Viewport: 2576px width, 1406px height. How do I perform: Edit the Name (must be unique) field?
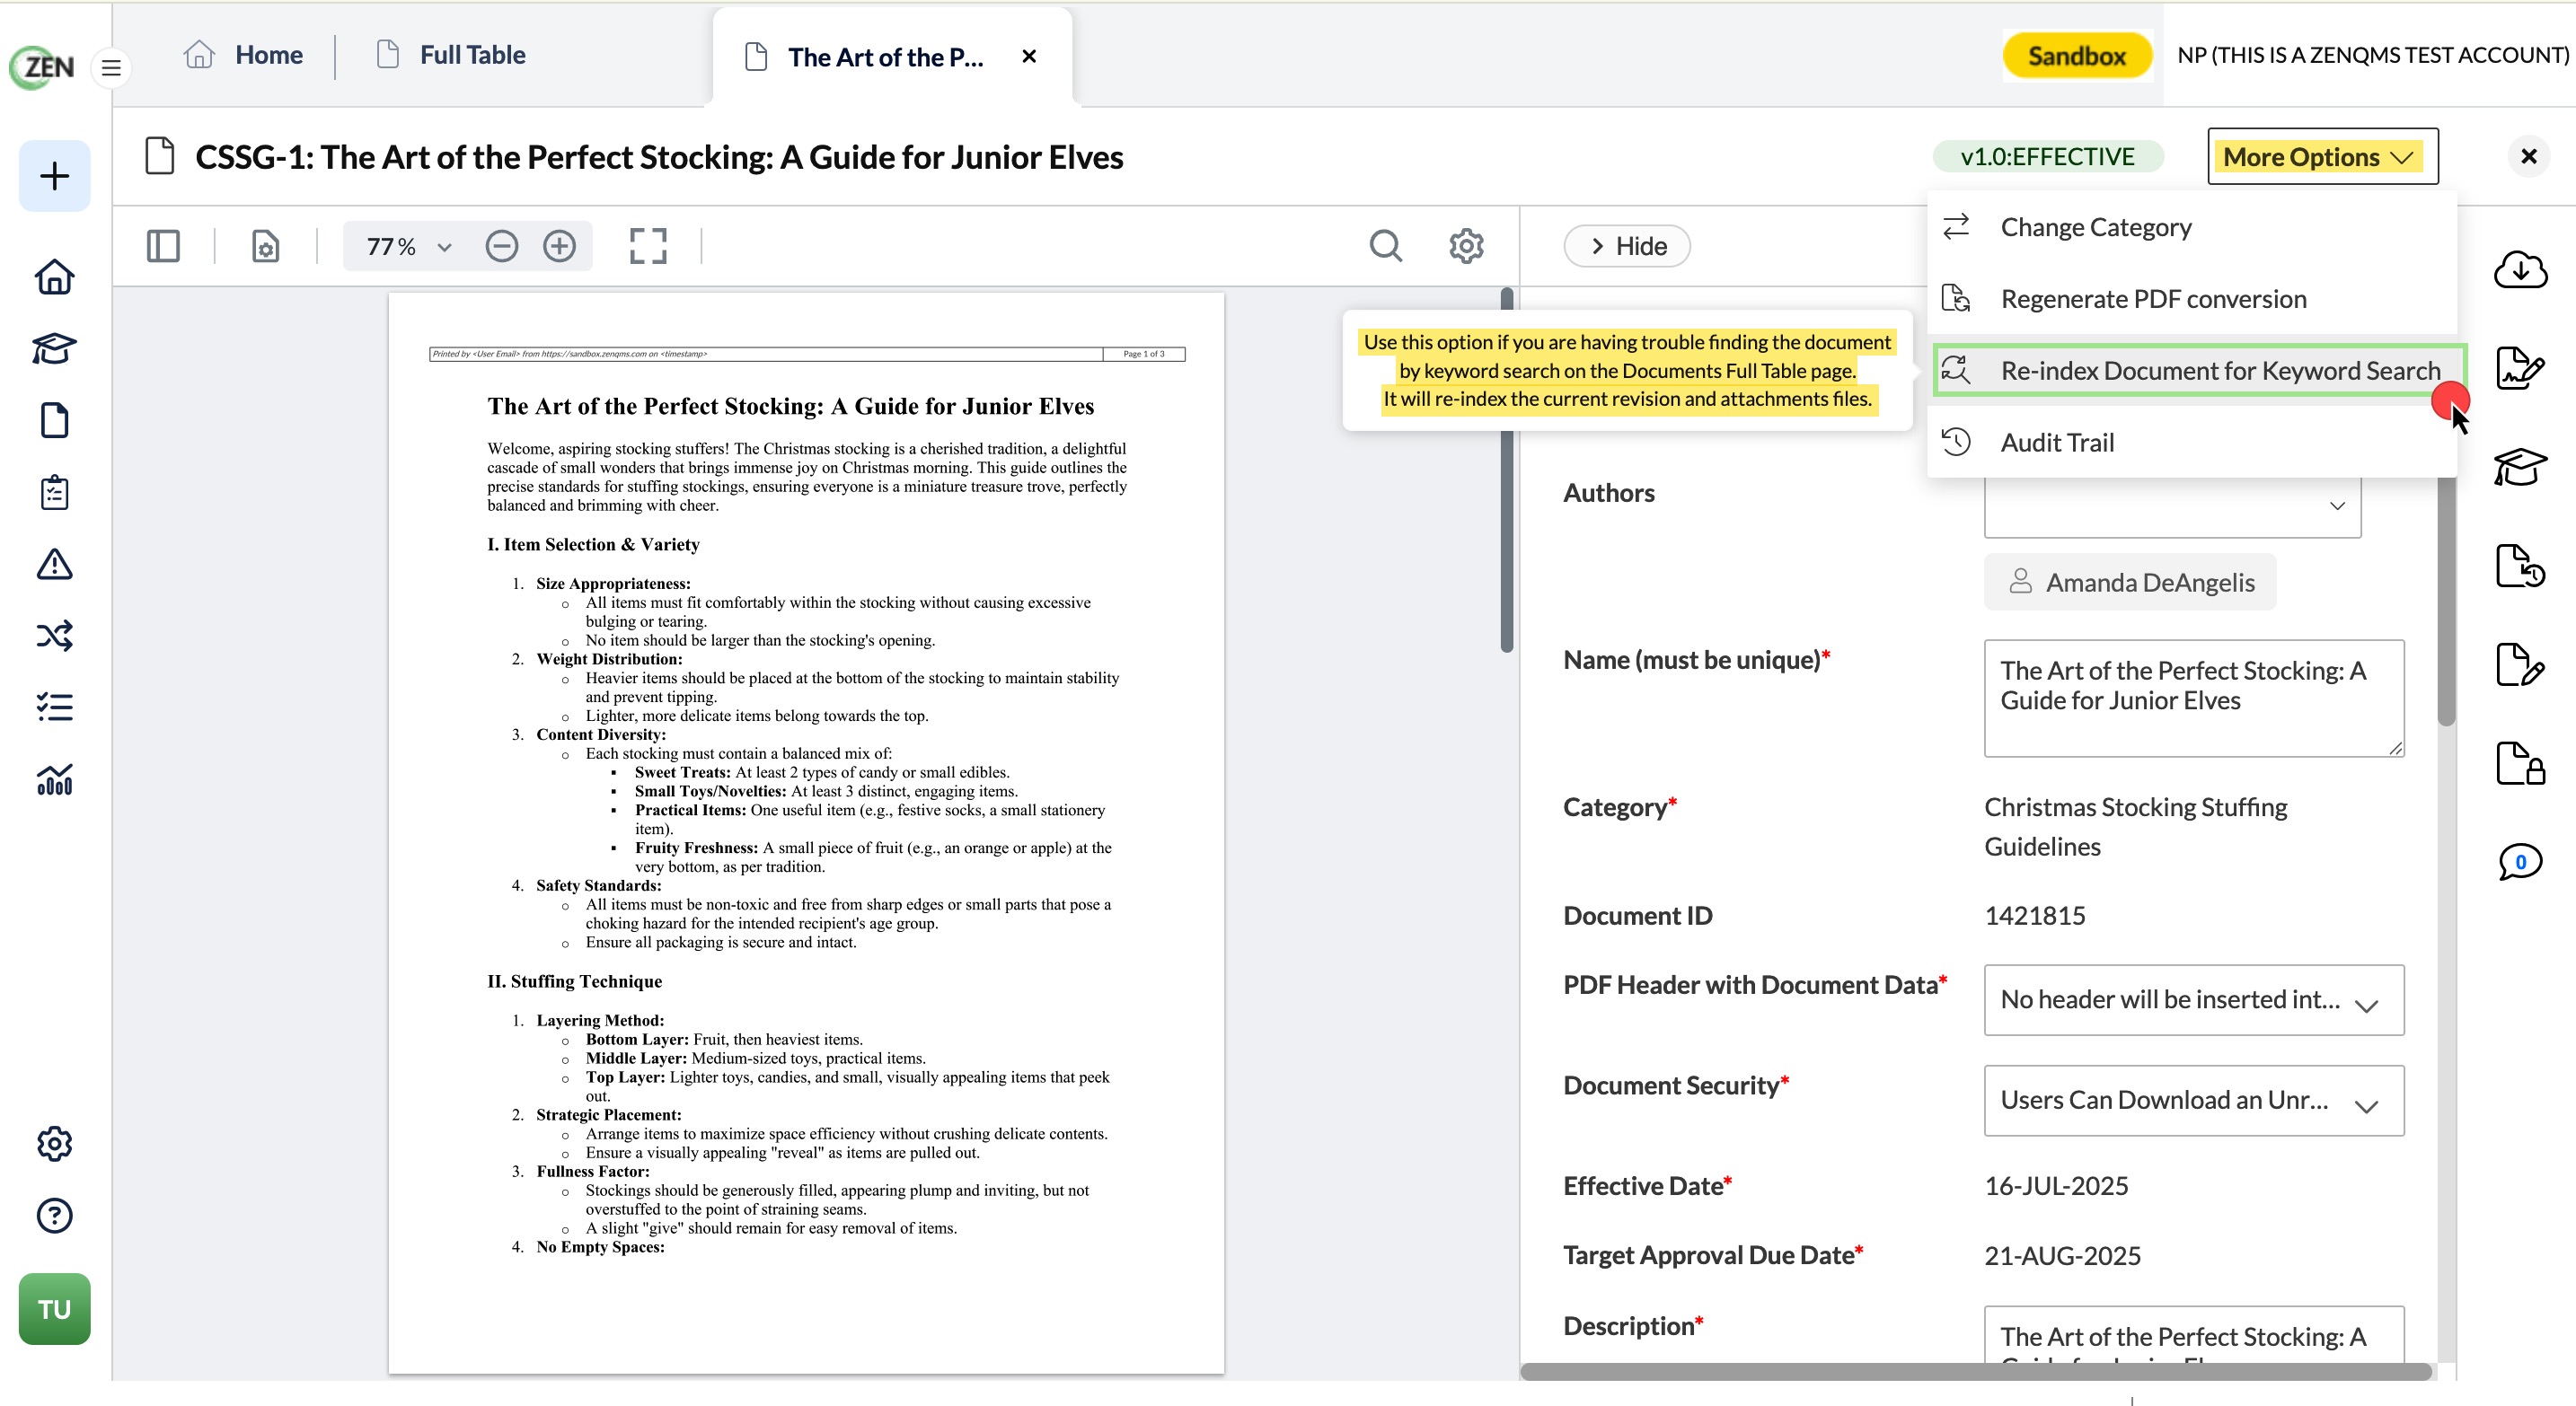tap(2193, 699)
